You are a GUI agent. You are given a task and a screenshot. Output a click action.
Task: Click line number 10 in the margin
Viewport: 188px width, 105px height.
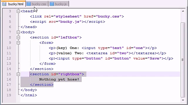click(9, 48)
